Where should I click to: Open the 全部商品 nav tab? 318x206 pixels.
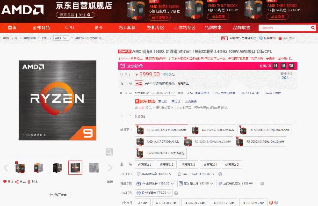pos(41,28)
